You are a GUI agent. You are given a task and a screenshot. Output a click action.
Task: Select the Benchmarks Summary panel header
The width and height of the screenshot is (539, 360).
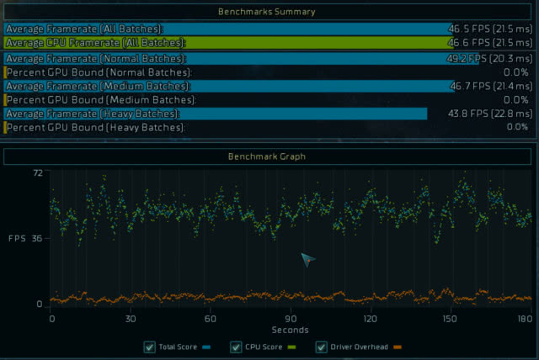click(267, 12)
